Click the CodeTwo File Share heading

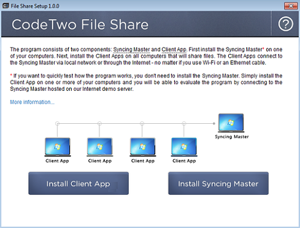click(80, 25)
